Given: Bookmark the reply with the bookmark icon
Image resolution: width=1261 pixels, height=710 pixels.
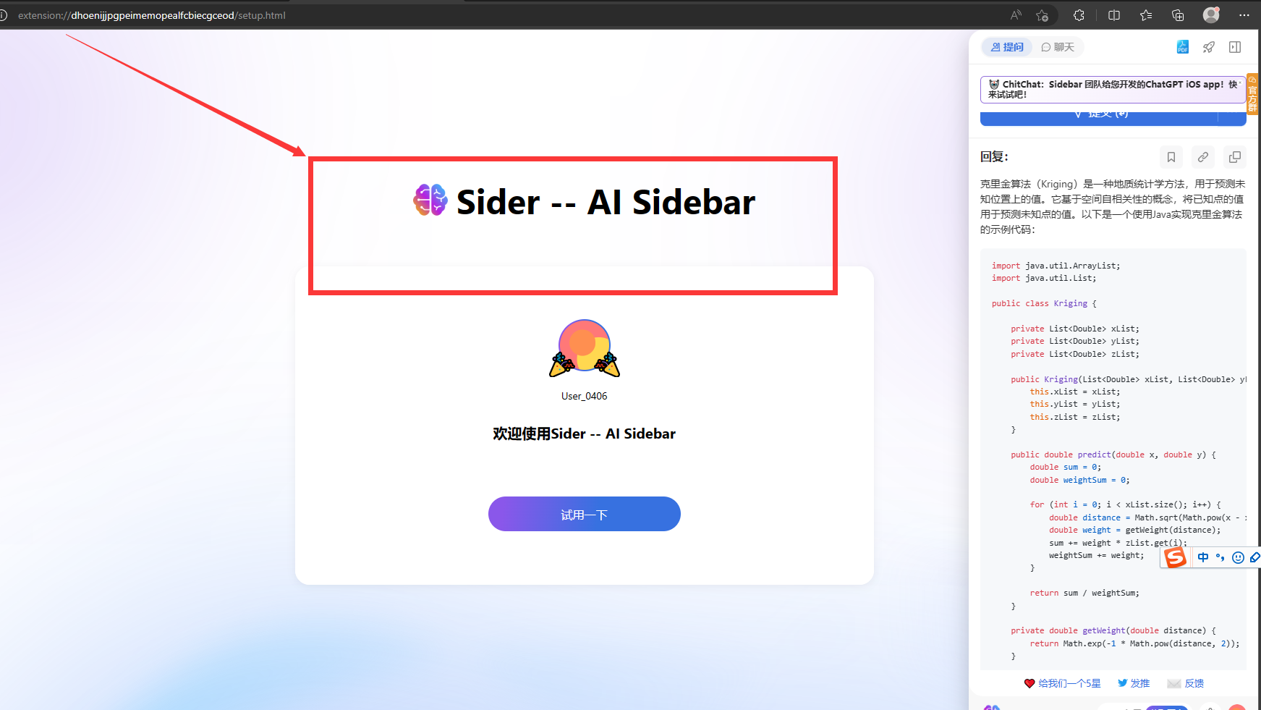Looking at the screenshot, I should (x=1171, y=157).
